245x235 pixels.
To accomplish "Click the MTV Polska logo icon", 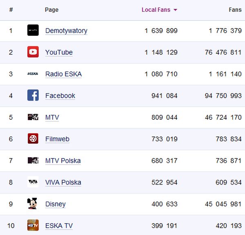I will coord(33,160).
